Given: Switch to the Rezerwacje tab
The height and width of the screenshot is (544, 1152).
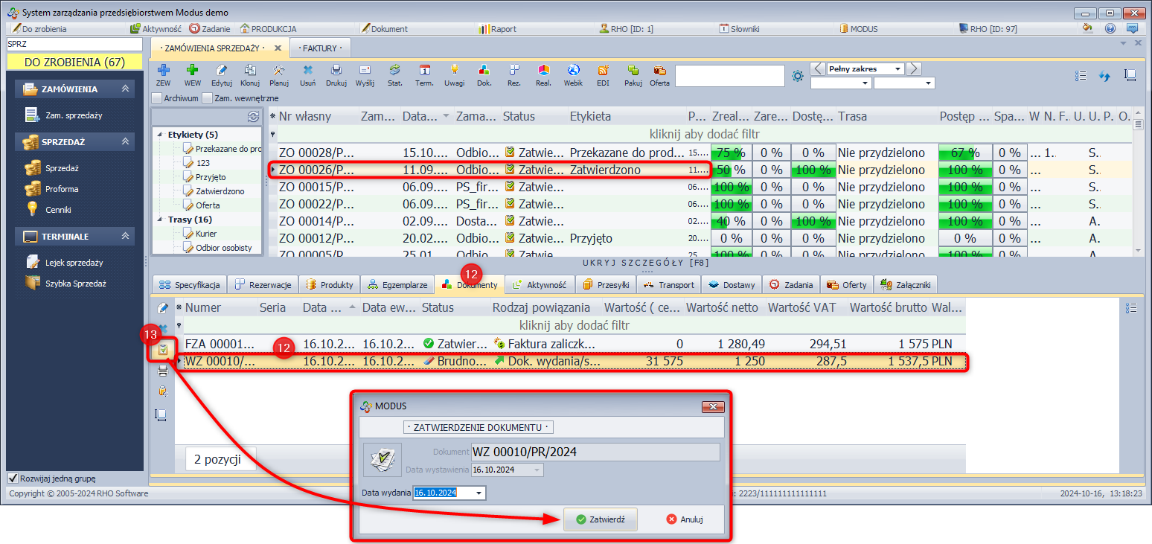Looking at the screenshot, I should [x=263, y=284].
